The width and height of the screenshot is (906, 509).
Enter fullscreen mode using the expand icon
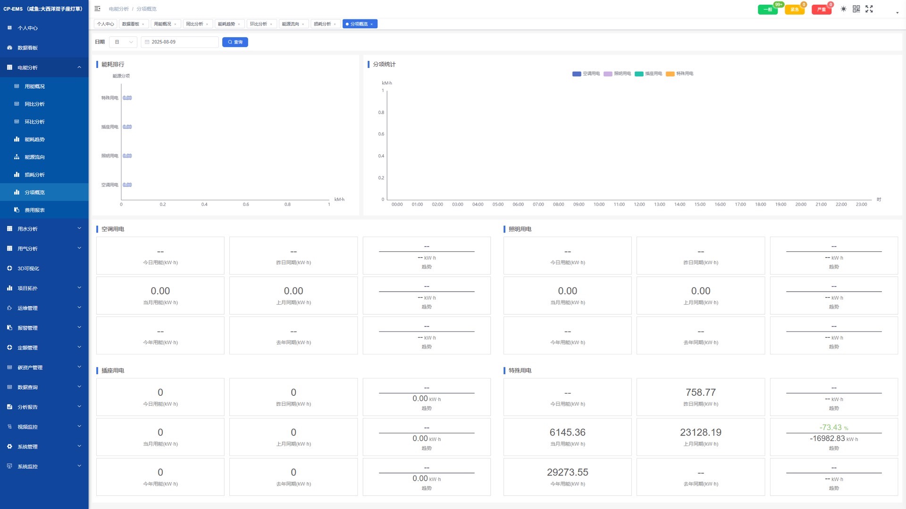pos(869,9)
